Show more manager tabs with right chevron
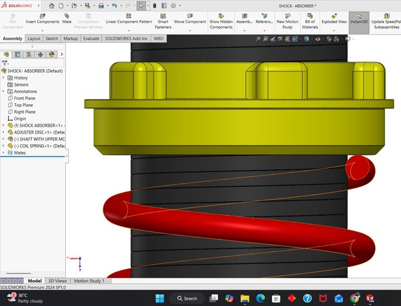Image resolution: width=401 pixels, height=306 pixels. 61,55
